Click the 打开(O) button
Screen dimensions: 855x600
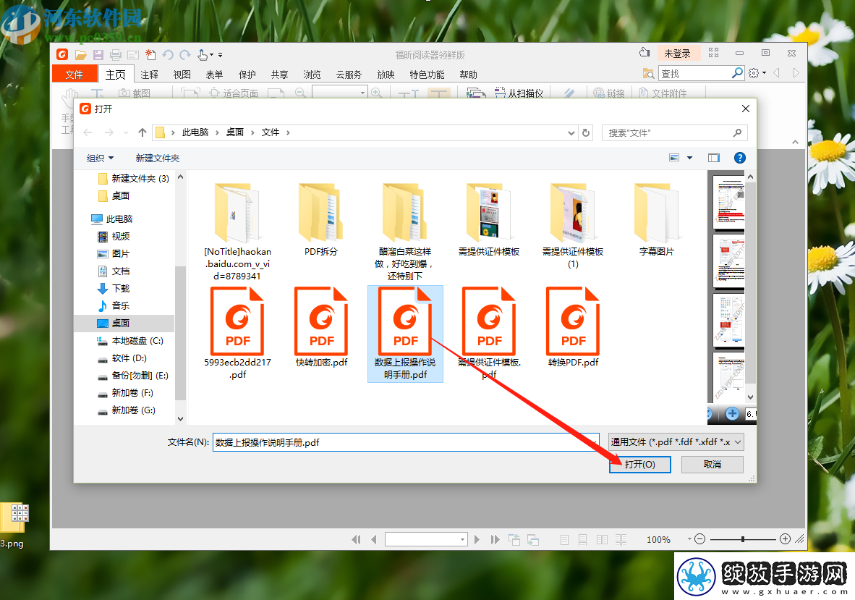click(640, 464)
